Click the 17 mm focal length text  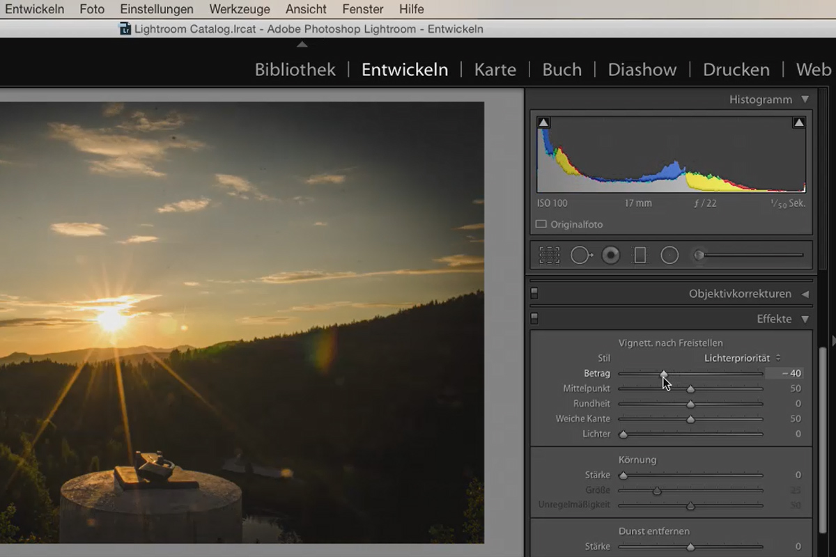click(x=638, y=203)
